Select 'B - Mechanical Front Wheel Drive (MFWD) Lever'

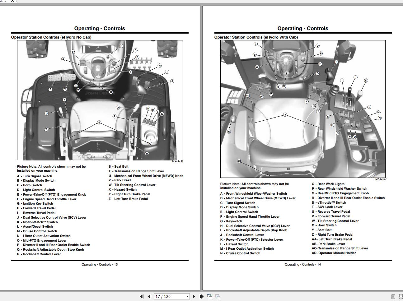click(x=258, y=198)
